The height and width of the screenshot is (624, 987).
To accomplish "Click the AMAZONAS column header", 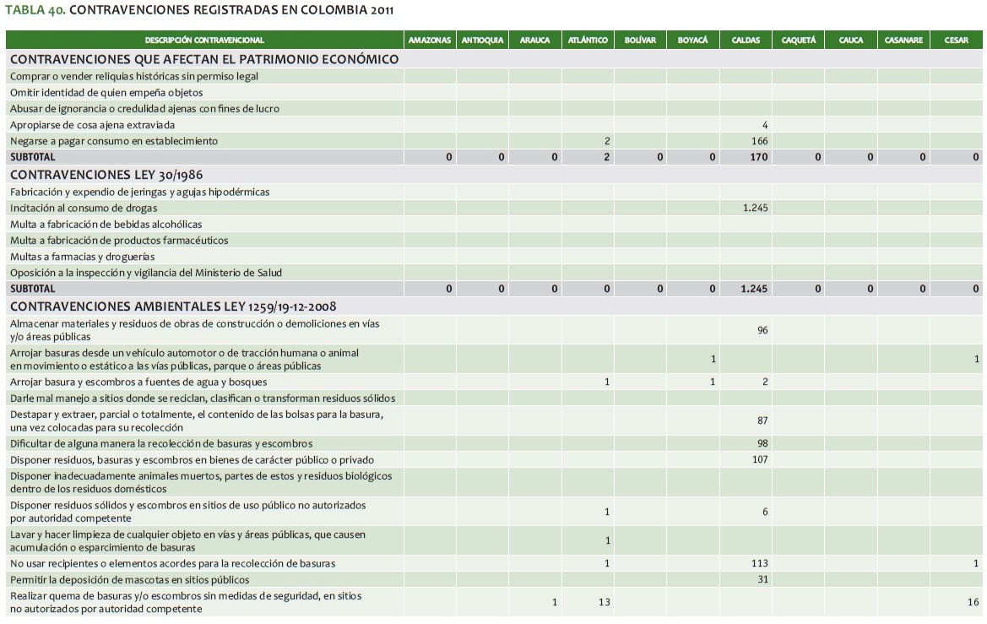I will click(430, 41).
